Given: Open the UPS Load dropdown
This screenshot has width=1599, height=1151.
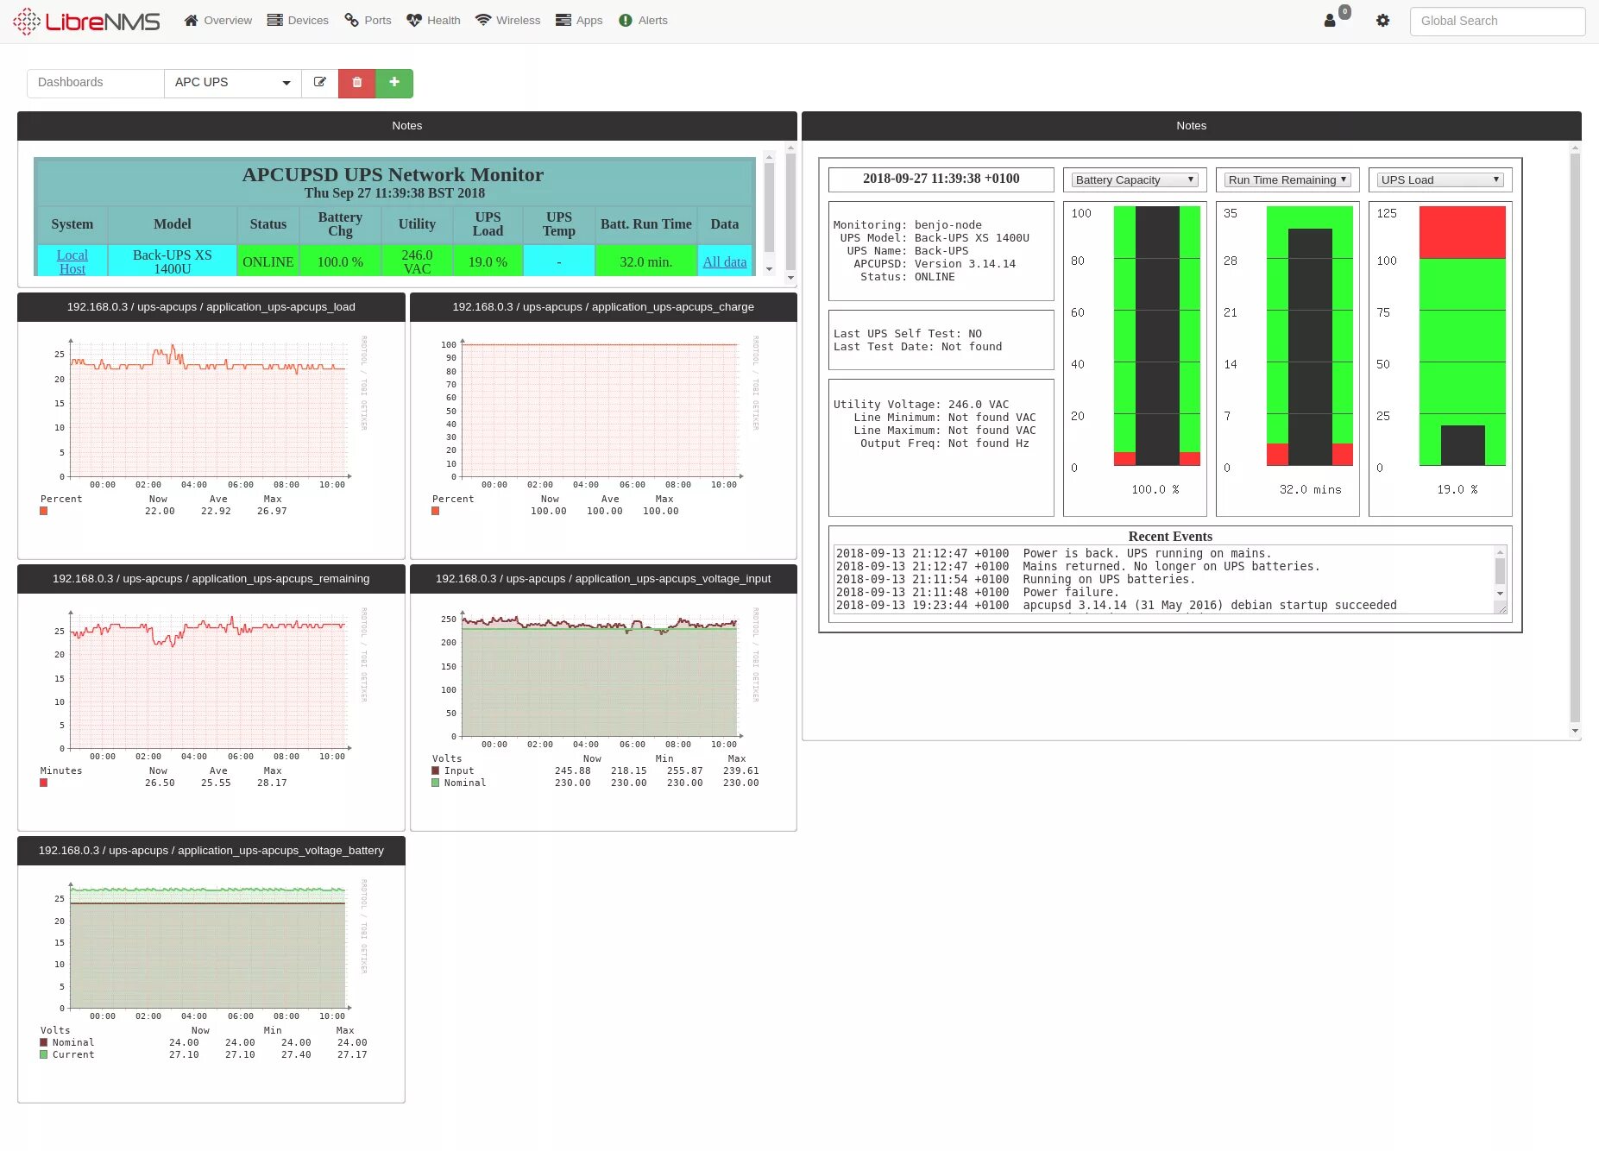Looking at the screenshot, I should click(x=1440, y=179).
